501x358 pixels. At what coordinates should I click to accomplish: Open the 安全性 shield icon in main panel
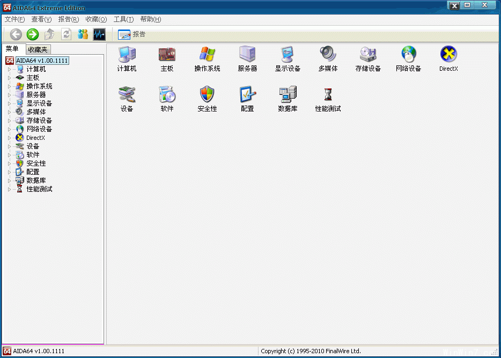[207, 95]
